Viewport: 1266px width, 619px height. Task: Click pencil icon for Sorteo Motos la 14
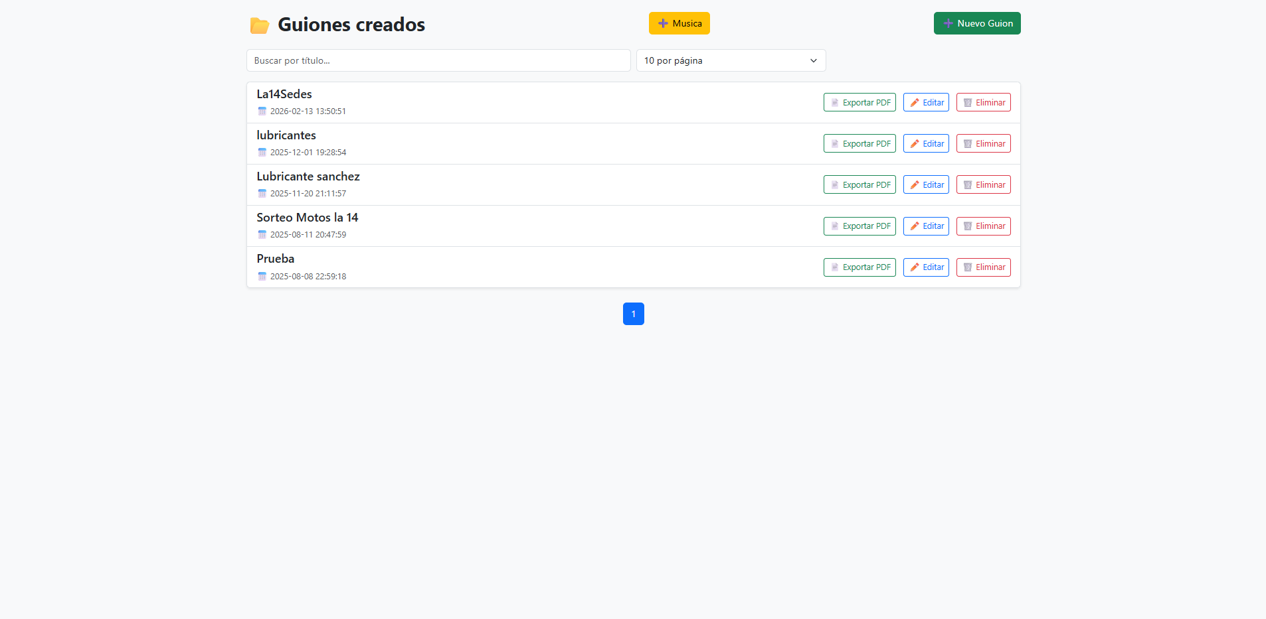(915, 226)
